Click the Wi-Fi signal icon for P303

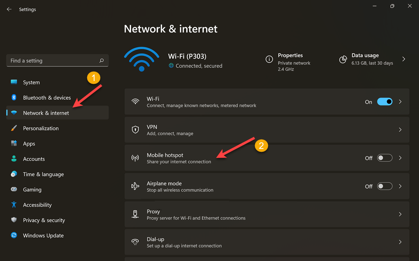[x=141, y=59]
